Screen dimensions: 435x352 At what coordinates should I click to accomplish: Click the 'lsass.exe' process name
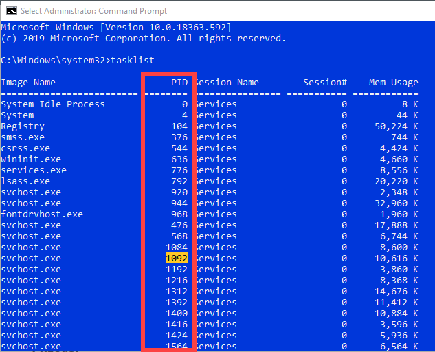pos(25,181)
